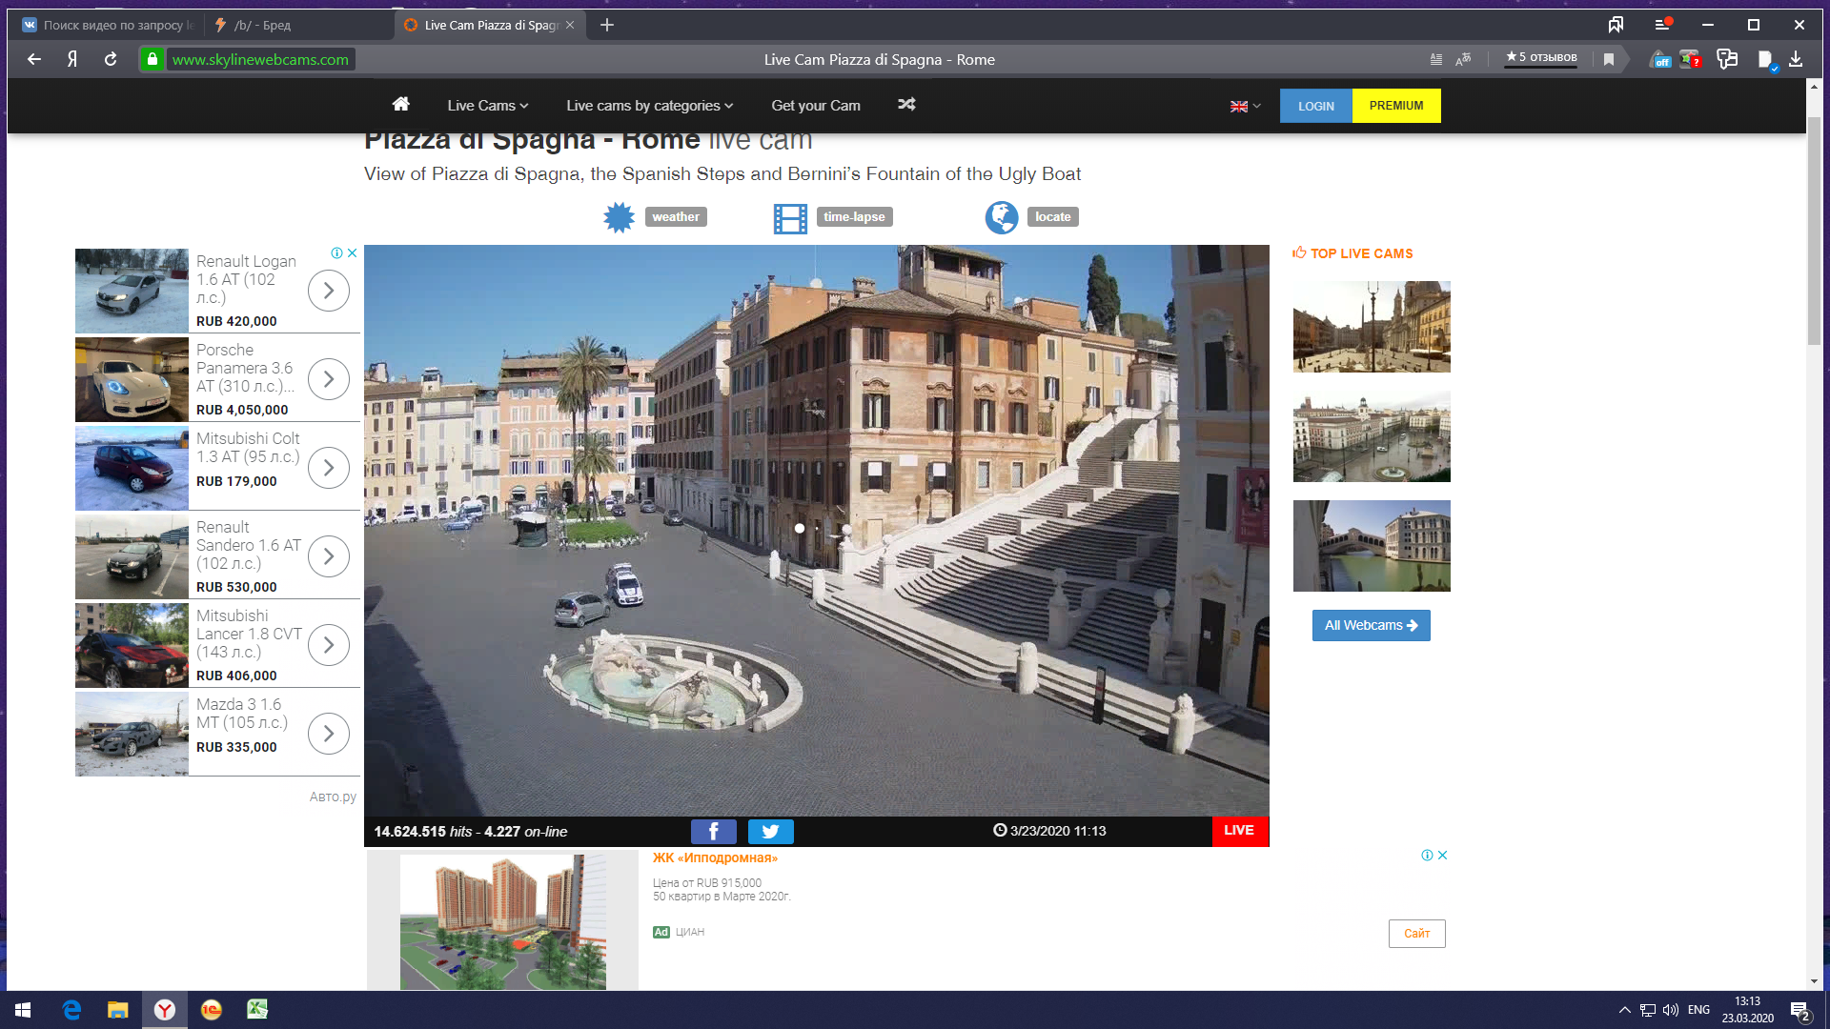
Task: Share via the Twitter icon
Action: (770, 832)
